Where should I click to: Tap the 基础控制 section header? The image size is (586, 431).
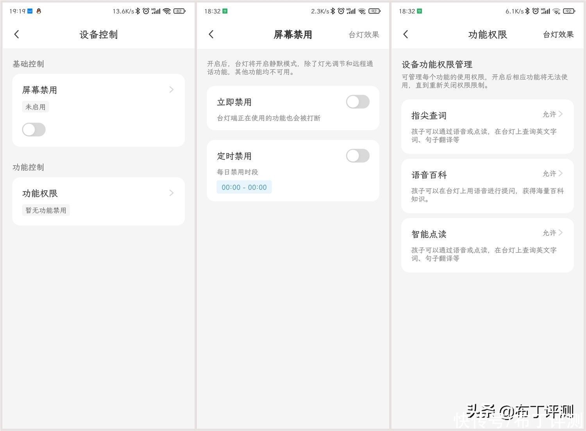pos(28,64)
